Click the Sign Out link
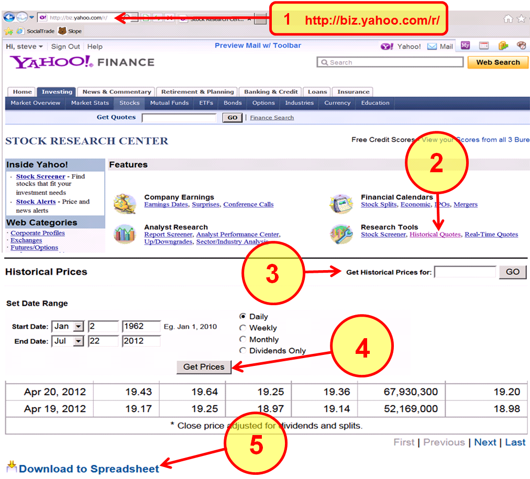 (x=65, y=47)
